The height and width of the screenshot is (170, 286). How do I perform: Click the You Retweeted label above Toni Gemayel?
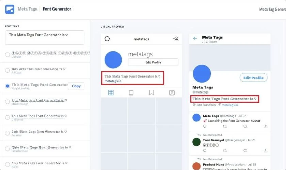click(212, 135)
